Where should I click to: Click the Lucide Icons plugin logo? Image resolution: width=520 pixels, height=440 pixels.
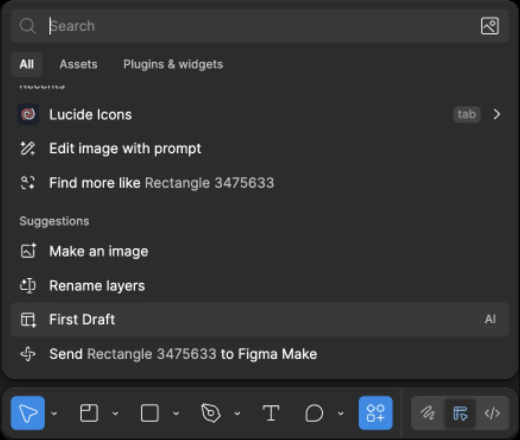[x=28, y=114]
